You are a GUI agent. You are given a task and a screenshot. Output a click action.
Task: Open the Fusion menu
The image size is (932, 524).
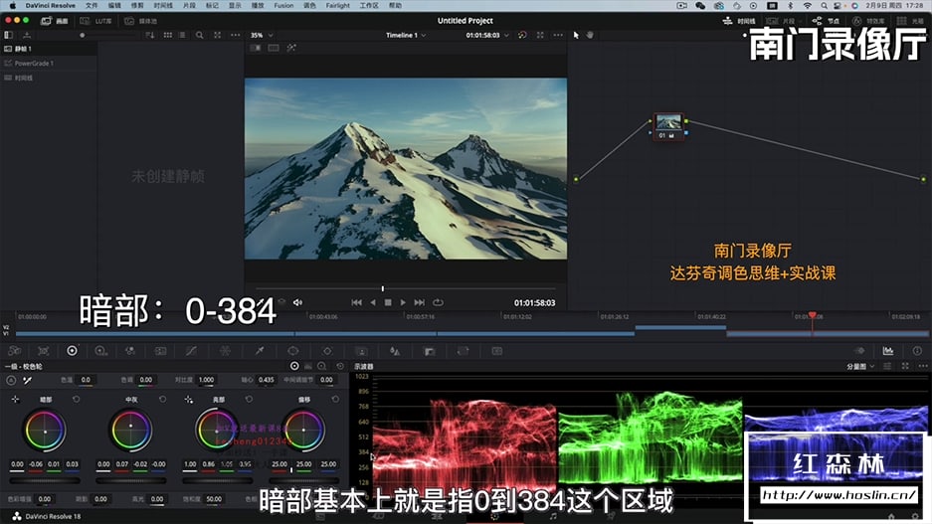click(x=283, y=5)
